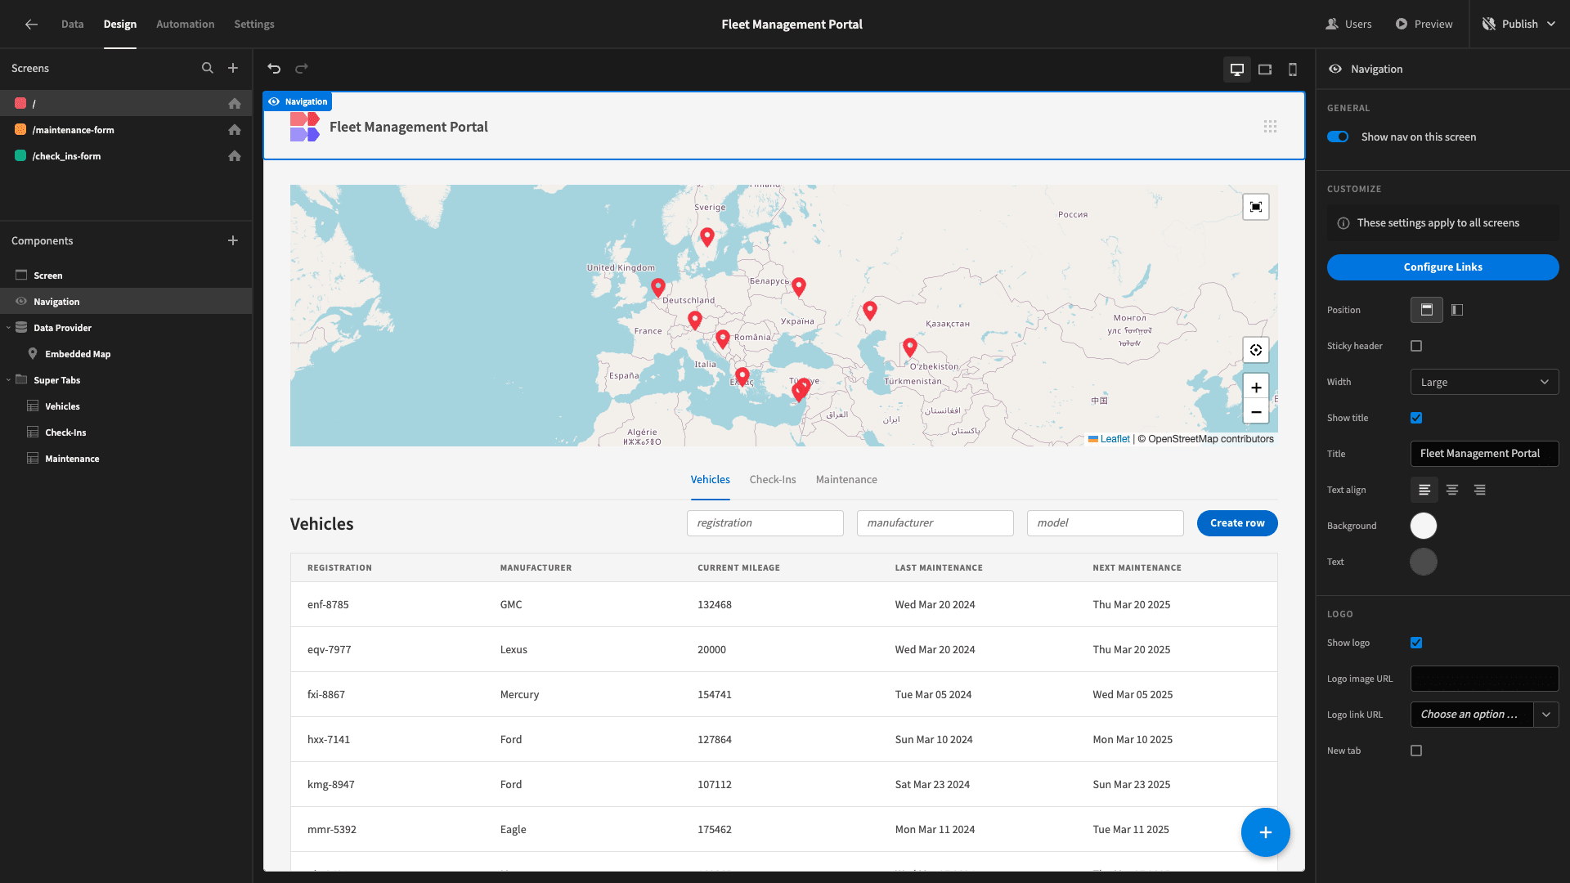Click the model filter field
This screenshot has height=883, width=1570.
point(1106,523)
